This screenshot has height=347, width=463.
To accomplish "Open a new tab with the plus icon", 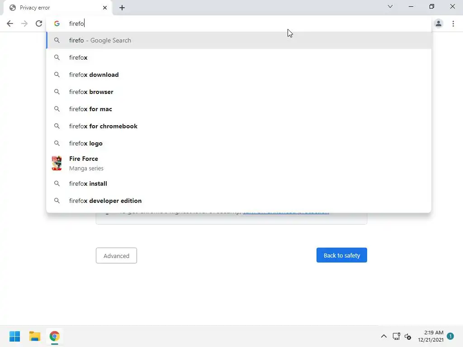I will coord(122,8).
